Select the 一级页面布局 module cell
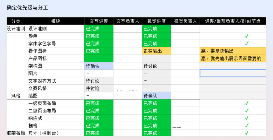The height and width of the screenshot is (140, 273). coord(56,103)
